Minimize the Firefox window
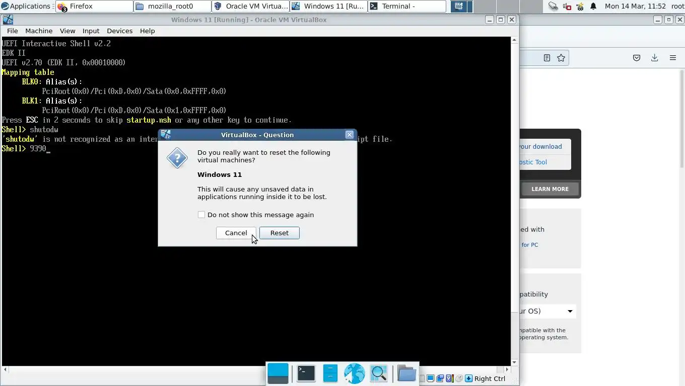685x386 pixels. pyautogui.click(x=658, y=20)
